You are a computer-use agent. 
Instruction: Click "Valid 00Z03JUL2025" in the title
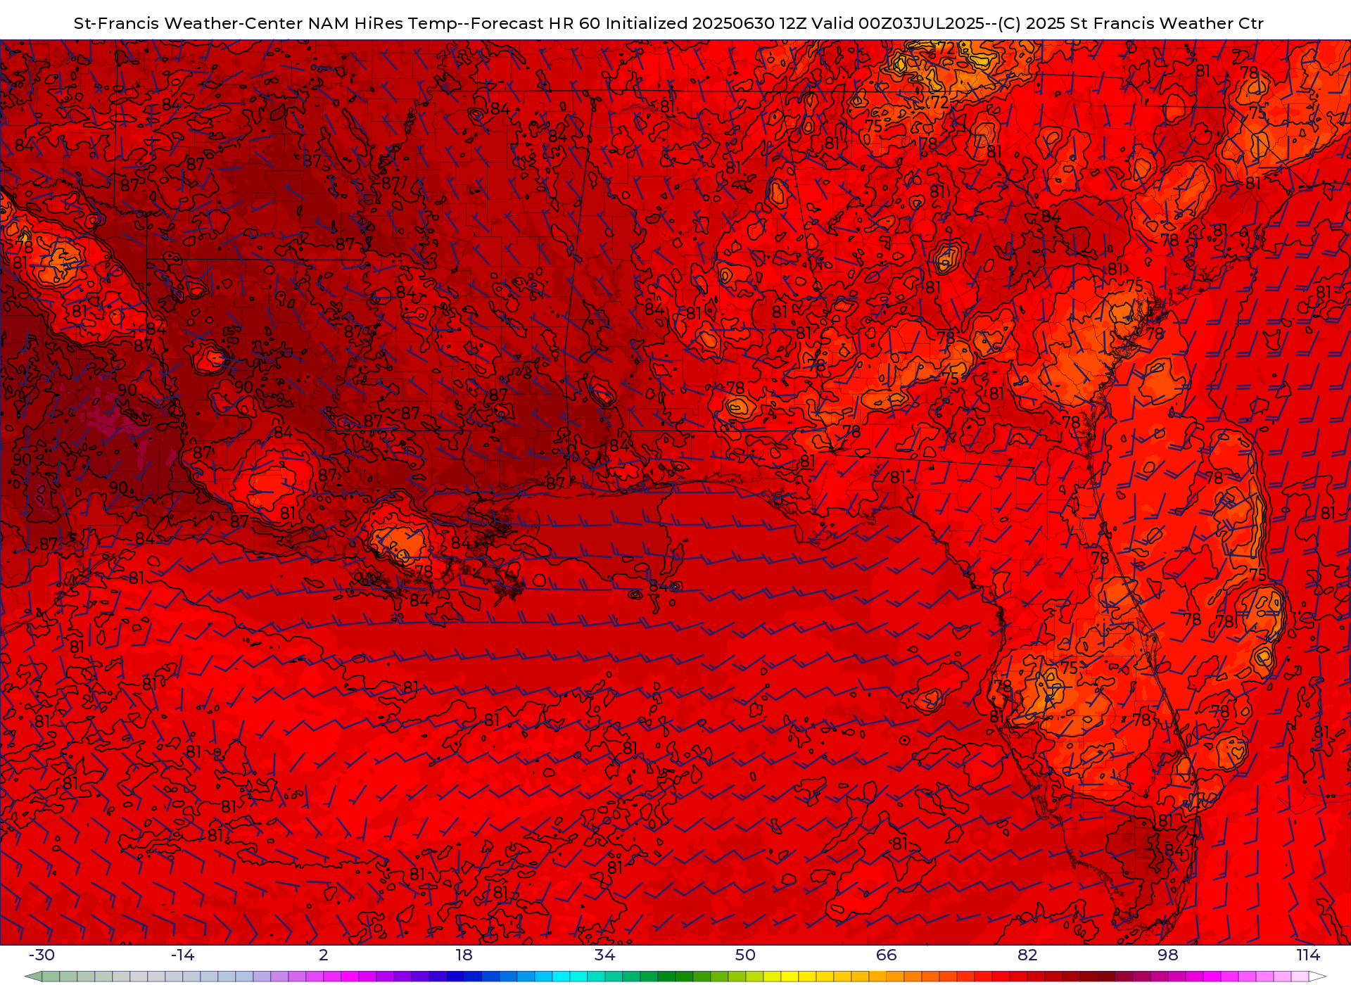(x=898, y=23)
